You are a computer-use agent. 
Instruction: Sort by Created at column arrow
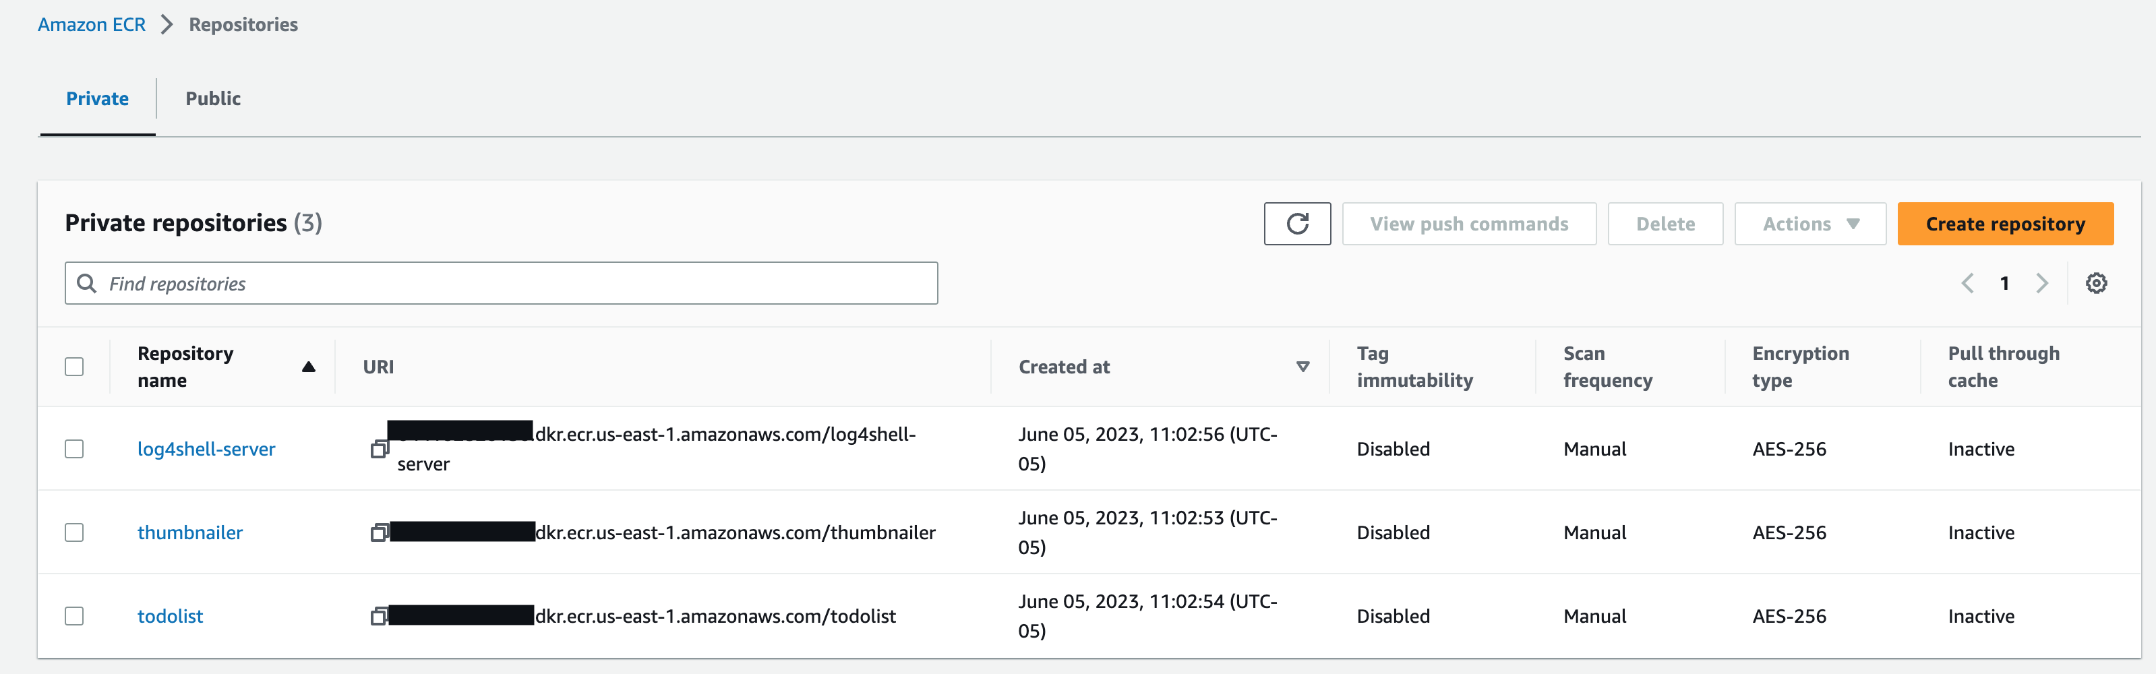[x=1302, y=367]
